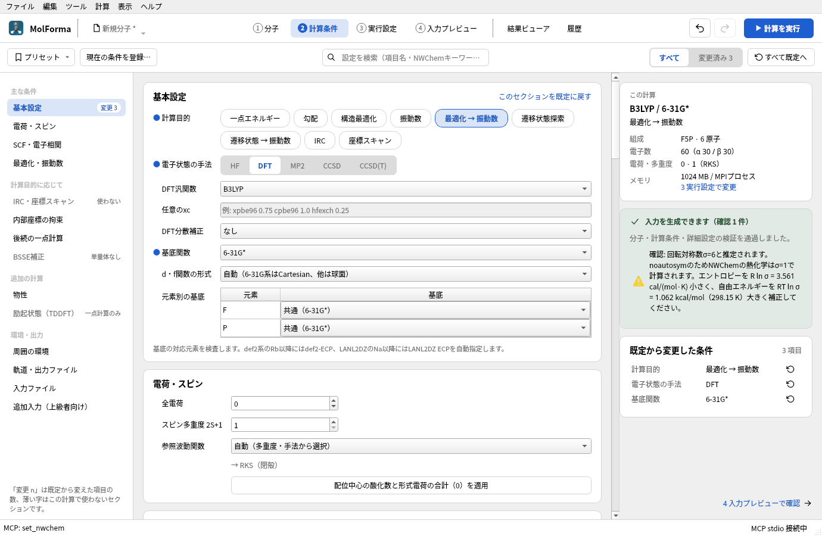Click the 計算を実行 button
The image size is (822, 536).
pyautogui.click(x=779, y=28)
